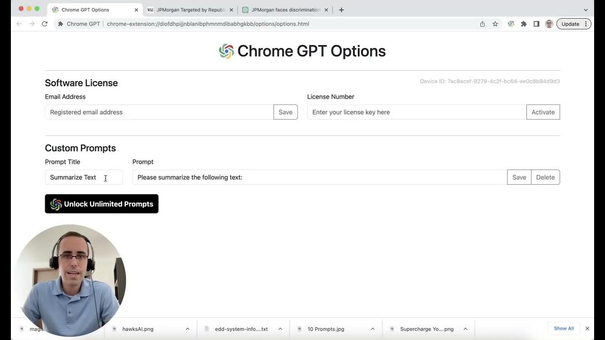Viewport: 605px width, 340px height.
Task: Expand hawksAI.png download options
Action: [x=188, y=329]
